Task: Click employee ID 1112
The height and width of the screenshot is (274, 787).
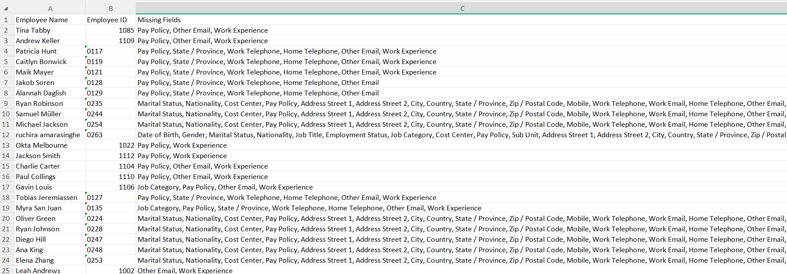Action: (110, 156)
